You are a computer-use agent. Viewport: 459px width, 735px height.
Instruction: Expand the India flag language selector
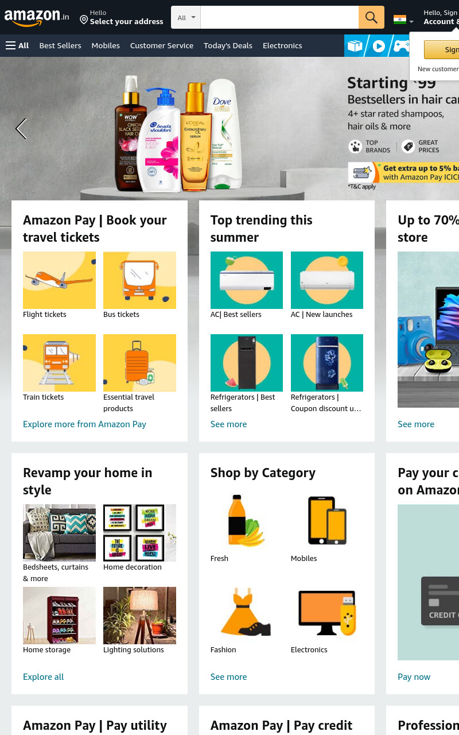403,20
